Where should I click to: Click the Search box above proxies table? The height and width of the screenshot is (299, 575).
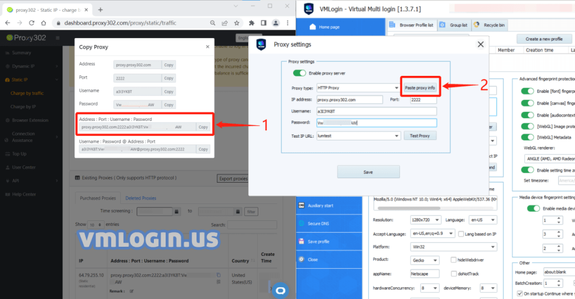click(x=252, y=224)
